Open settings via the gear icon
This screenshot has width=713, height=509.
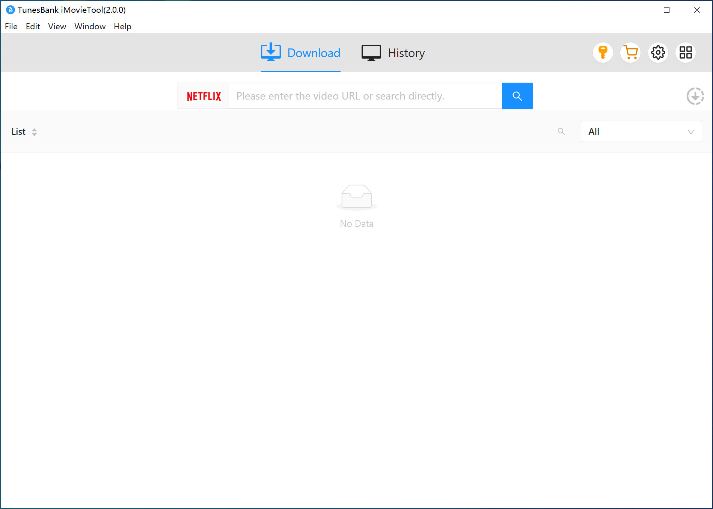658,53
